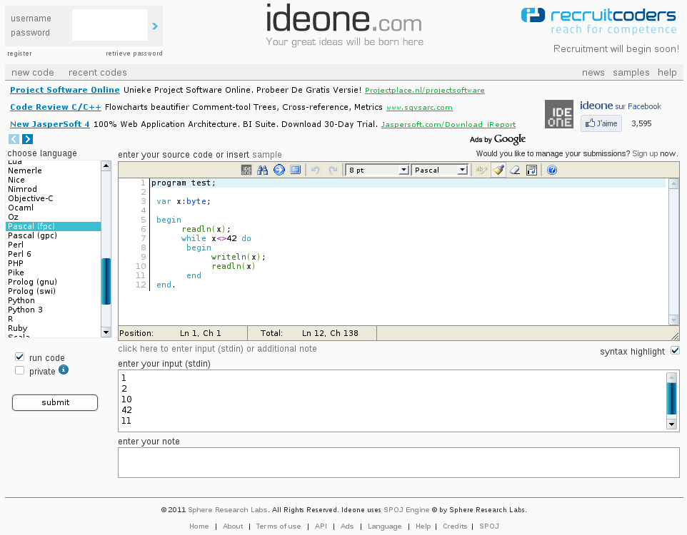Screen dimensions: 687x535
Task: Toggle the syntax highlight checkbox
Action: point(675,350)
